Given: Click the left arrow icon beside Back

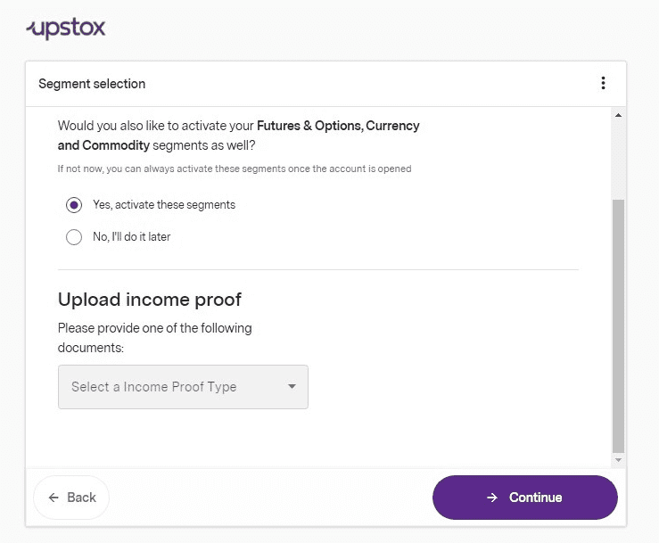Looking at the screenshot, I should point(54,498).
